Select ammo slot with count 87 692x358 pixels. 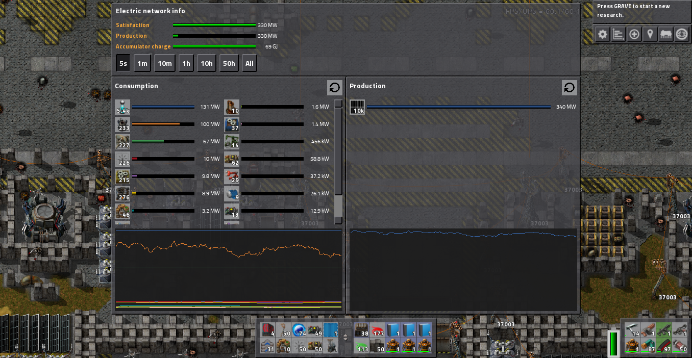648,346
